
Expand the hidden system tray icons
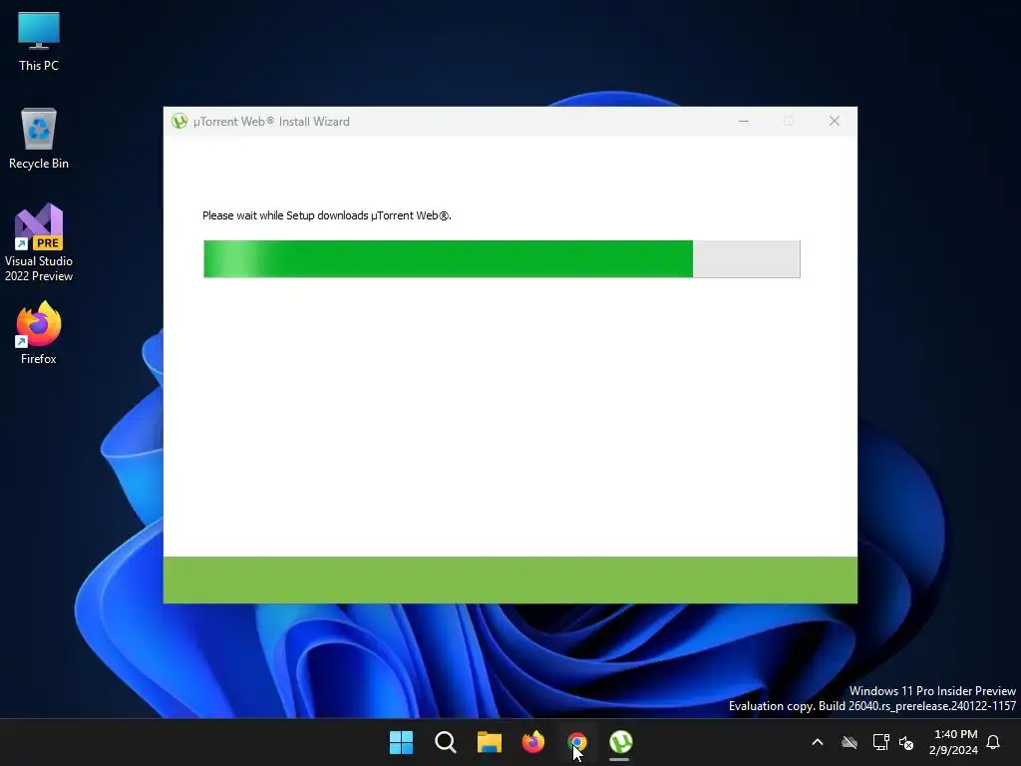pyautogui.click(x=818, y=742)
